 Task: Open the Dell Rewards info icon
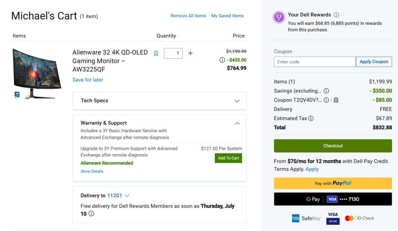[336, 15]
